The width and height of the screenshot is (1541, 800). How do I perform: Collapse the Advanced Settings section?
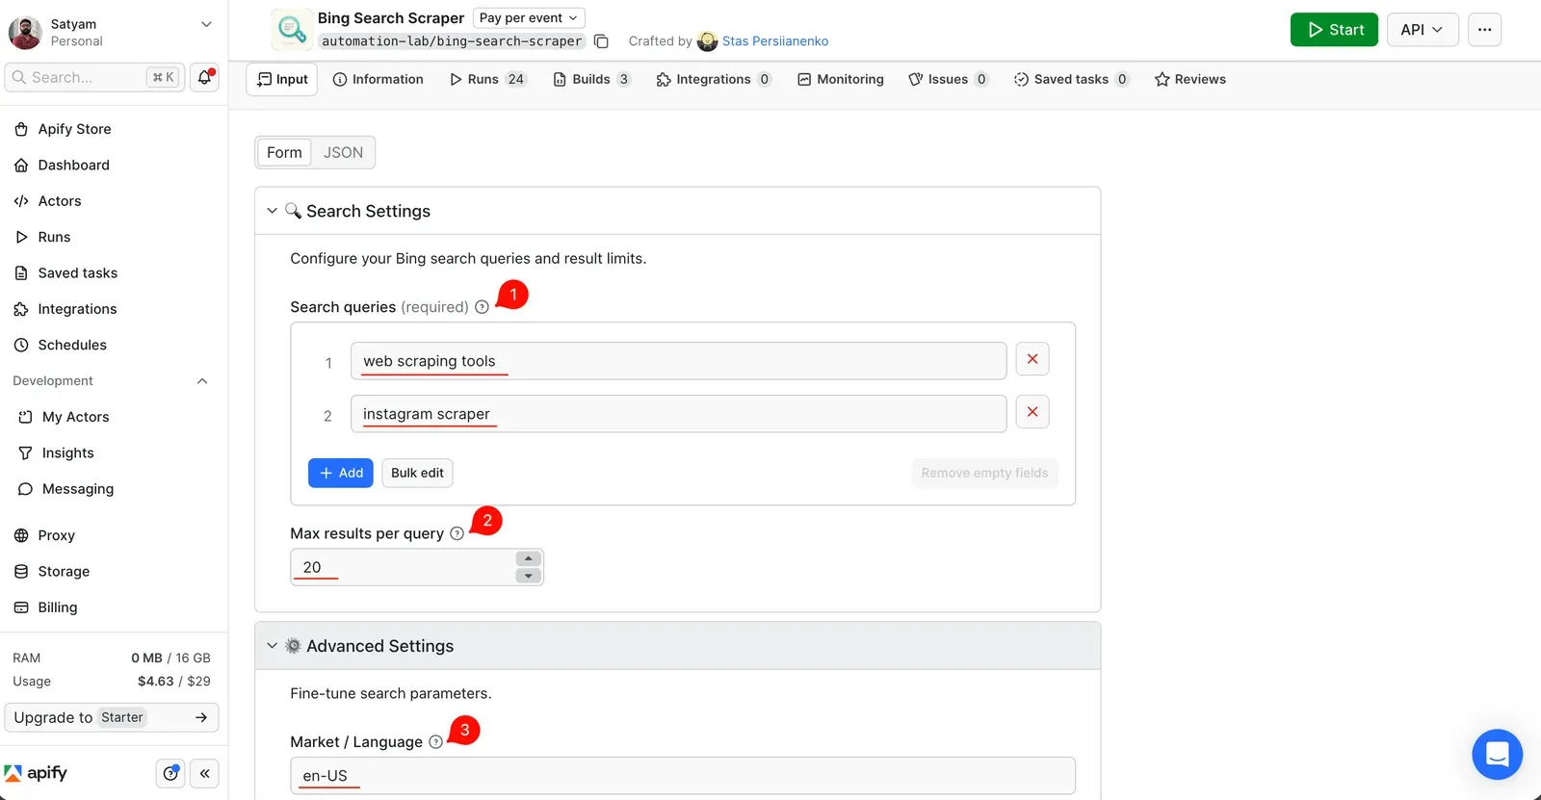272,646
